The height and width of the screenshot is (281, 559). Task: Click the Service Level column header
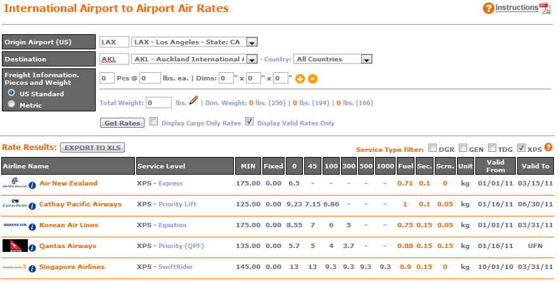coord(184,166)
